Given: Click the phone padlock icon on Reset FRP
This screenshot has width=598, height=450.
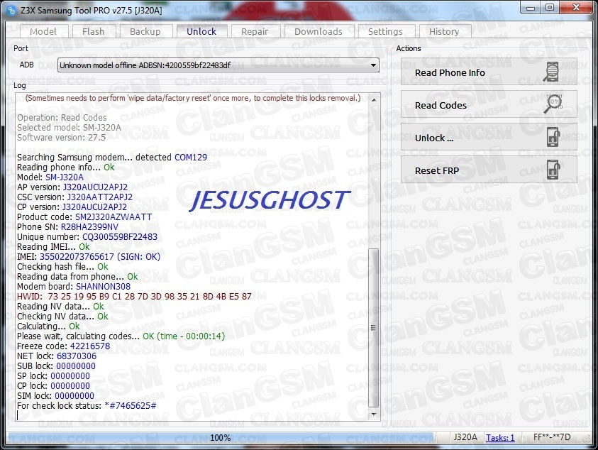Looking at the screenshot, I should pos(553,170).
